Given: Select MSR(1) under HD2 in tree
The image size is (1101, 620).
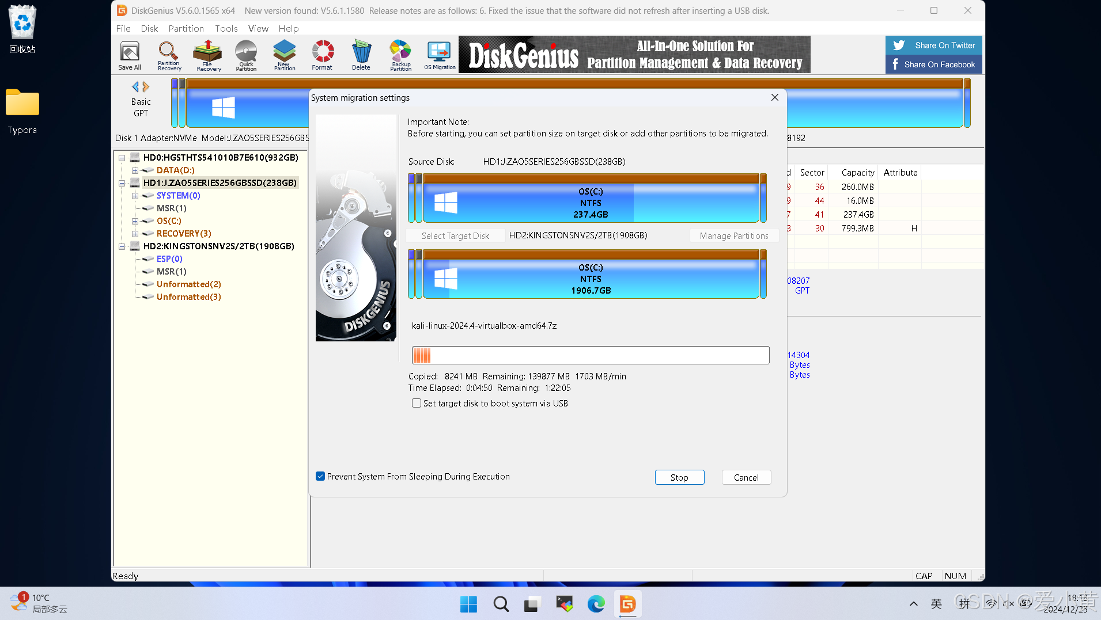Looking at the screenshot, I should click(172, 272).
